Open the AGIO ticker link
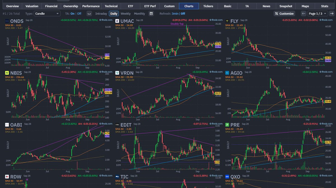Image resolution: width=336 pixels, height=188 pixels. pyautogui.click(x=237, y=73)
